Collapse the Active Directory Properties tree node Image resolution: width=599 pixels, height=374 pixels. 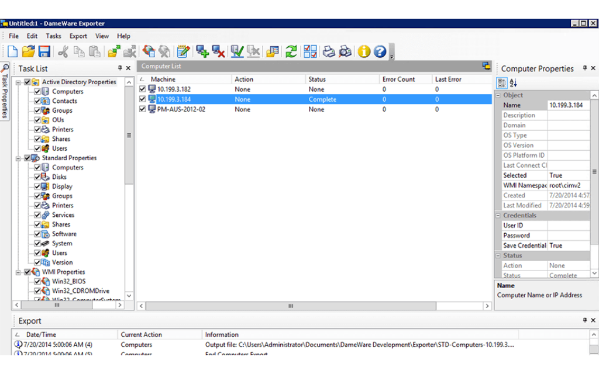[19, 82]
